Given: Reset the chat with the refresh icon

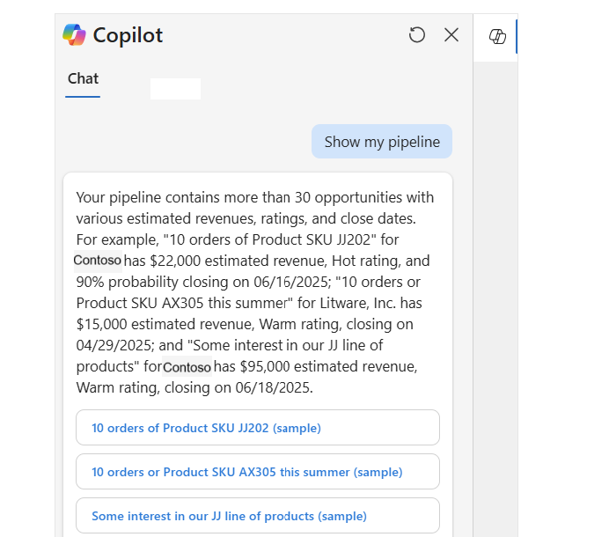Looking at the screenshot, I should [x=417, y=34].
